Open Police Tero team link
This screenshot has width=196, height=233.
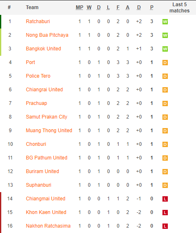pos(38,76)
